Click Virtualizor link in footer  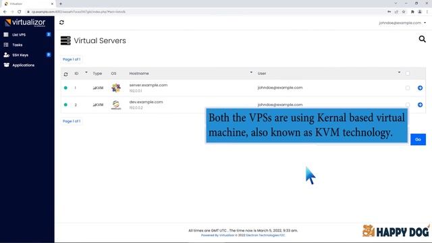(x=227, y=236)
